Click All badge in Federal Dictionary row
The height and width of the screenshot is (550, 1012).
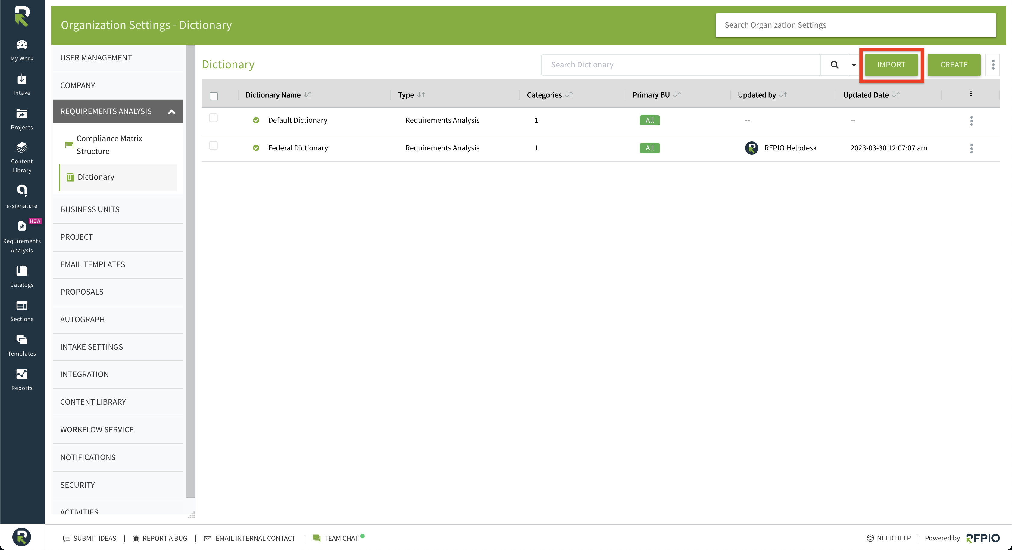[650, 148]
